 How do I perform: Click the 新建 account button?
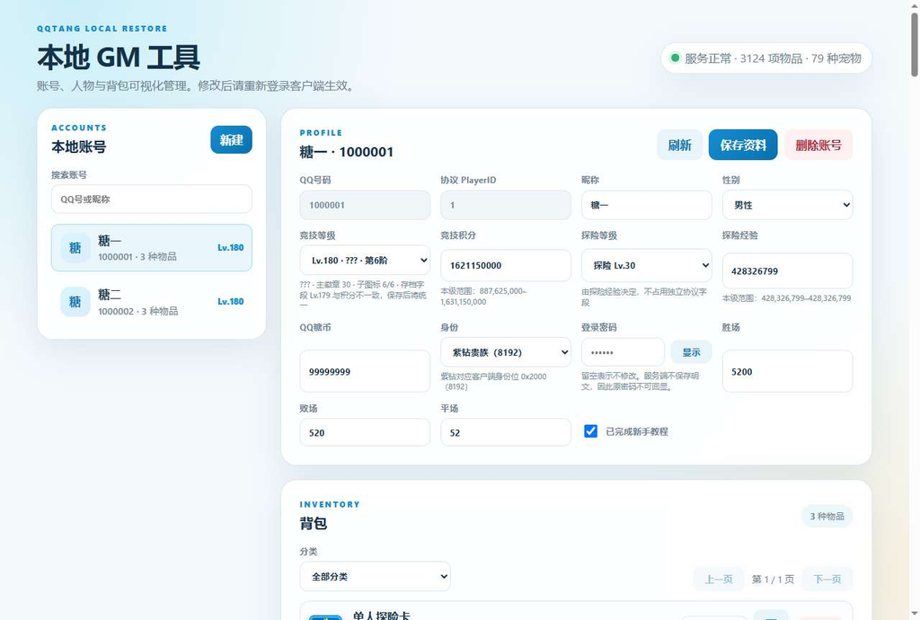point(231,139)
